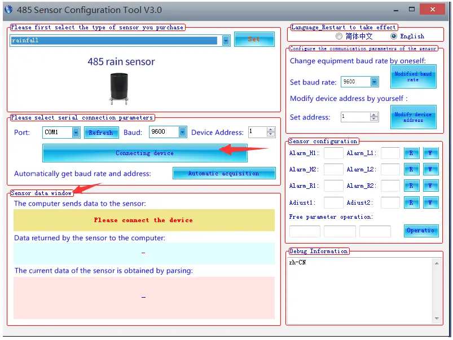Click the first free parameter input field
This screenshot has height=340, width=453.
pyautogui.click(x=305, y=231)
